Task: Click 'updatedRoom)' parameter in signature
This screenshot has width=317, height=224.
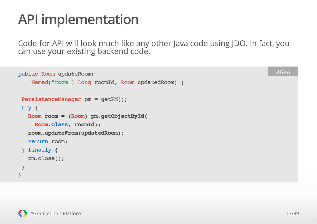Action: point(157,82)
